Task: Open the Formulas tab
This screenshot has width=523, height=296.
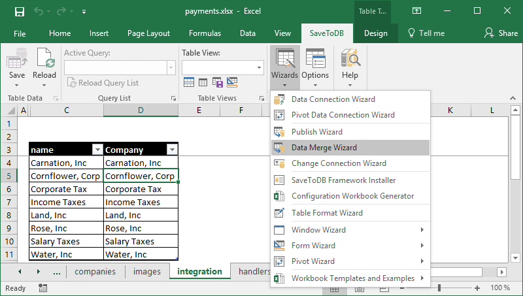Action: [205, 33]
